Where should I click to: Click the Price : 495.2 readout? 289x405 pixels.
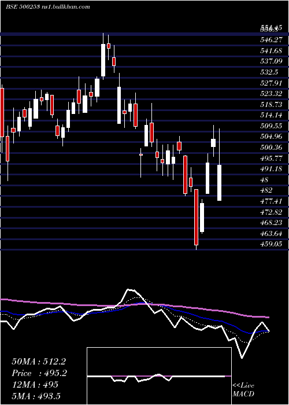pos(39,373)
